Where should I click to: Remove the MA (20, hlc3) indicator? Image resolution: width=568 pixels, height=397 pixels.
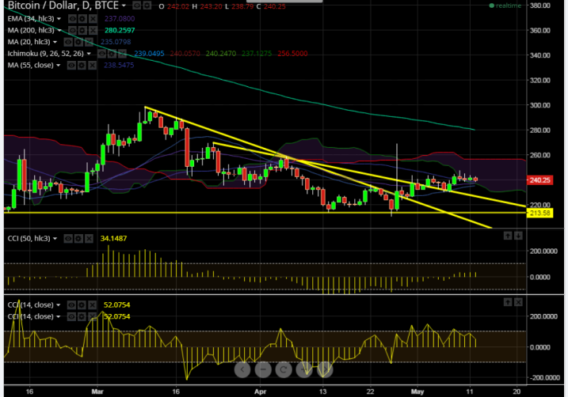click(x=89, y=42)
